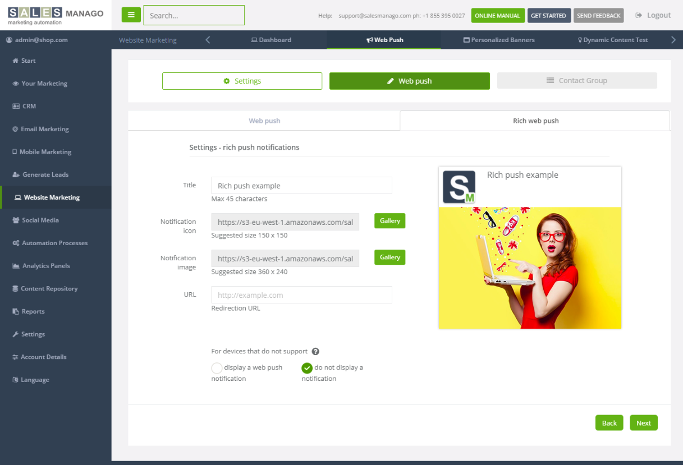Screen dimensions: 683x465
Task: Click the CRM card icon
Action: (x=16, y=106)
